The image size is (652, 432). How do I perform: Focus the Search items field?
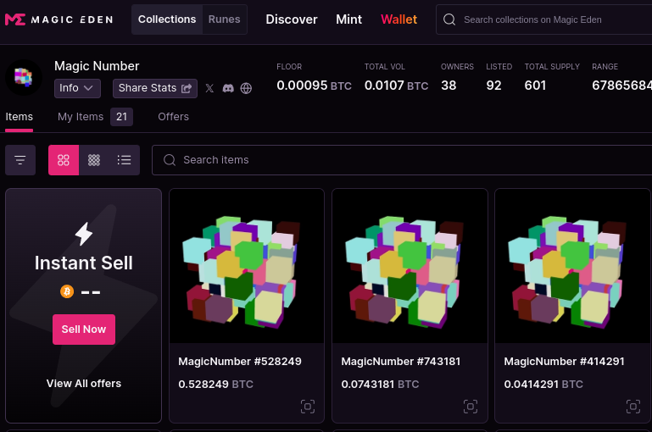pos(402,160)
